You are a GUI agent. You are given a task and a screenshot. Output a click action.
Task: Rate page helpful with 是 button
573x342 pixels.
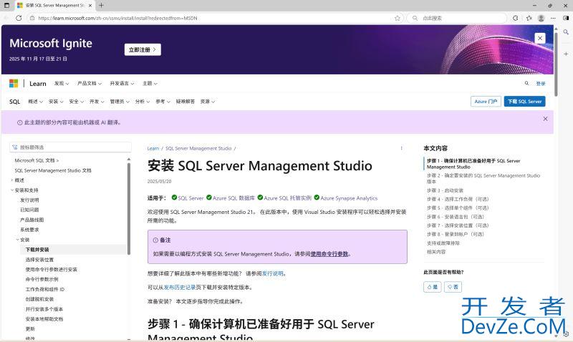point(433,287)
